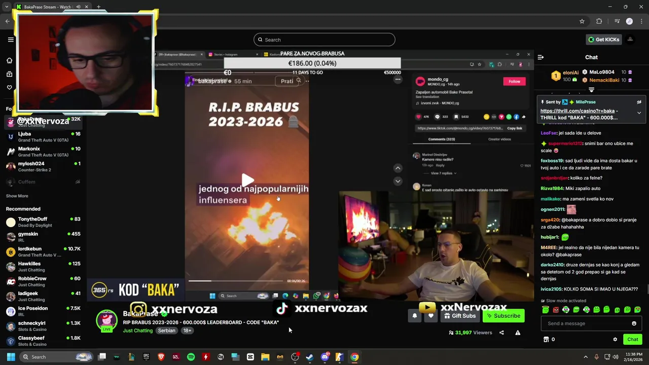Open Ice Poseidon recommended channel
Viewport: 649px width, 365px height.
point(43,311)
